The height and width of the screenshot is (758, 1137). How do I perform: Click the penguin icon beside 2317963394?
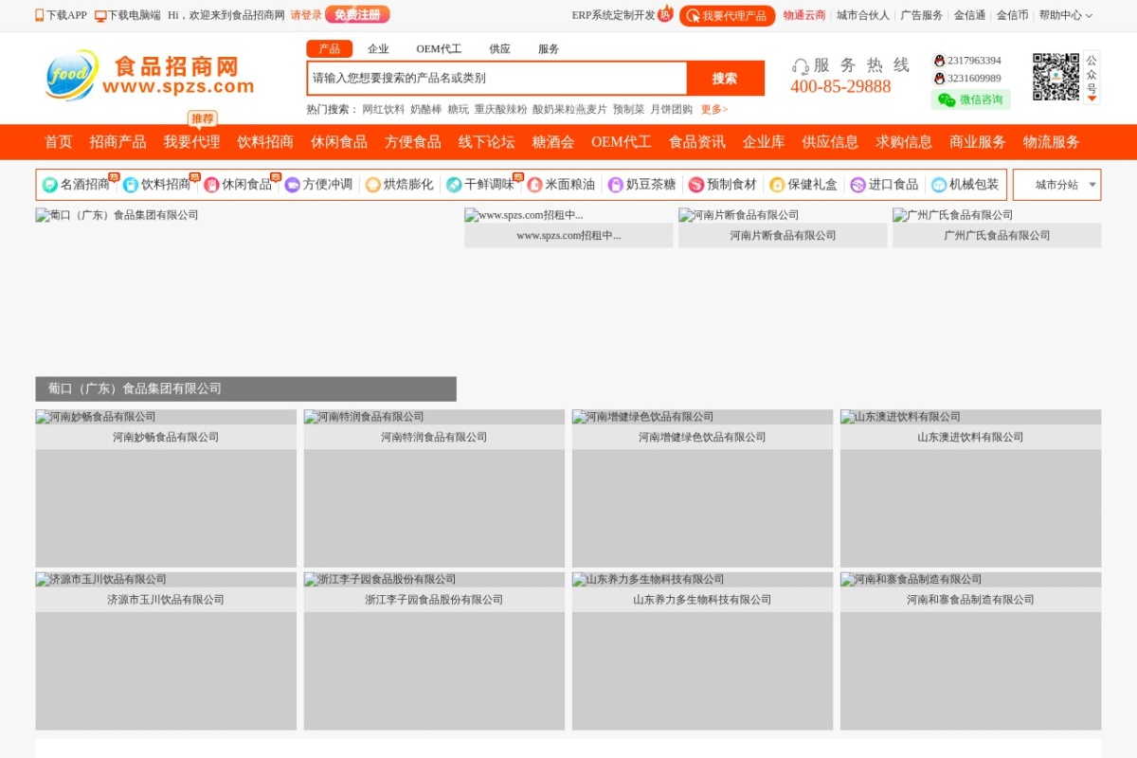click(939, 61)
